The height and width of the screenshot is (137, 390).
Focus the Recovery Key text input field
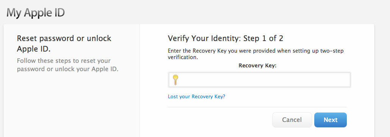tap(259, 80)
